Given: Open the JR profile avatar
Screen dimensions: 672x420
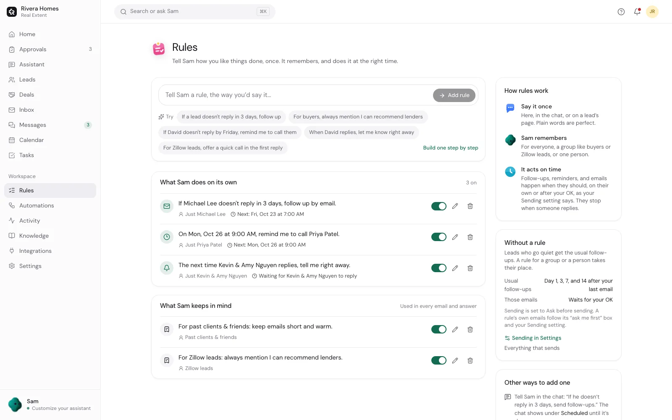Looking at the screenshot, I should point(652,12).
